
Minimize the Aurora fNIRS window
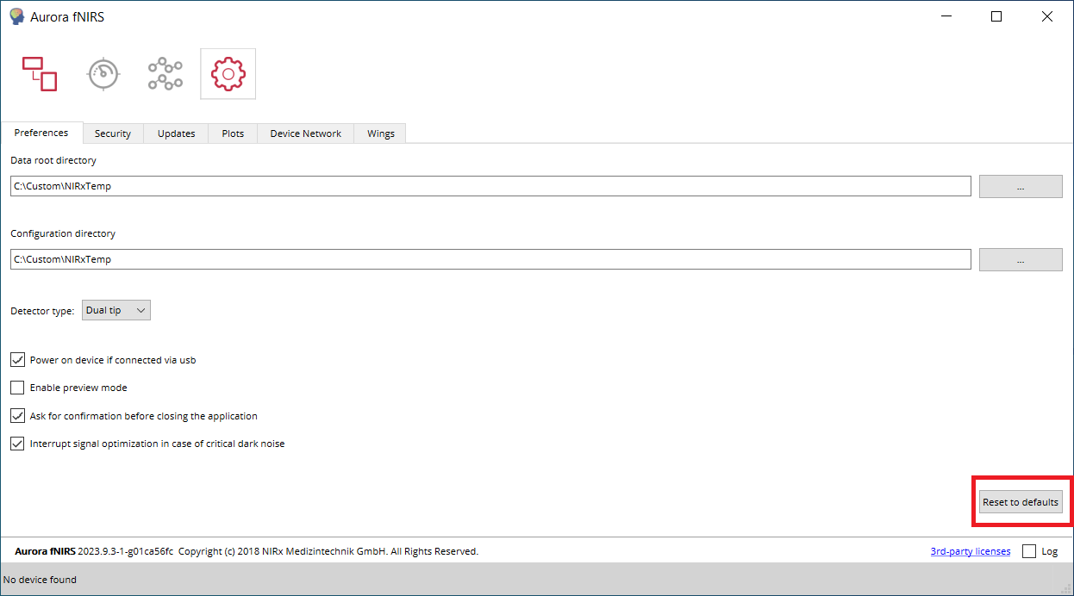pyautogui.click(x=946, y=16)
